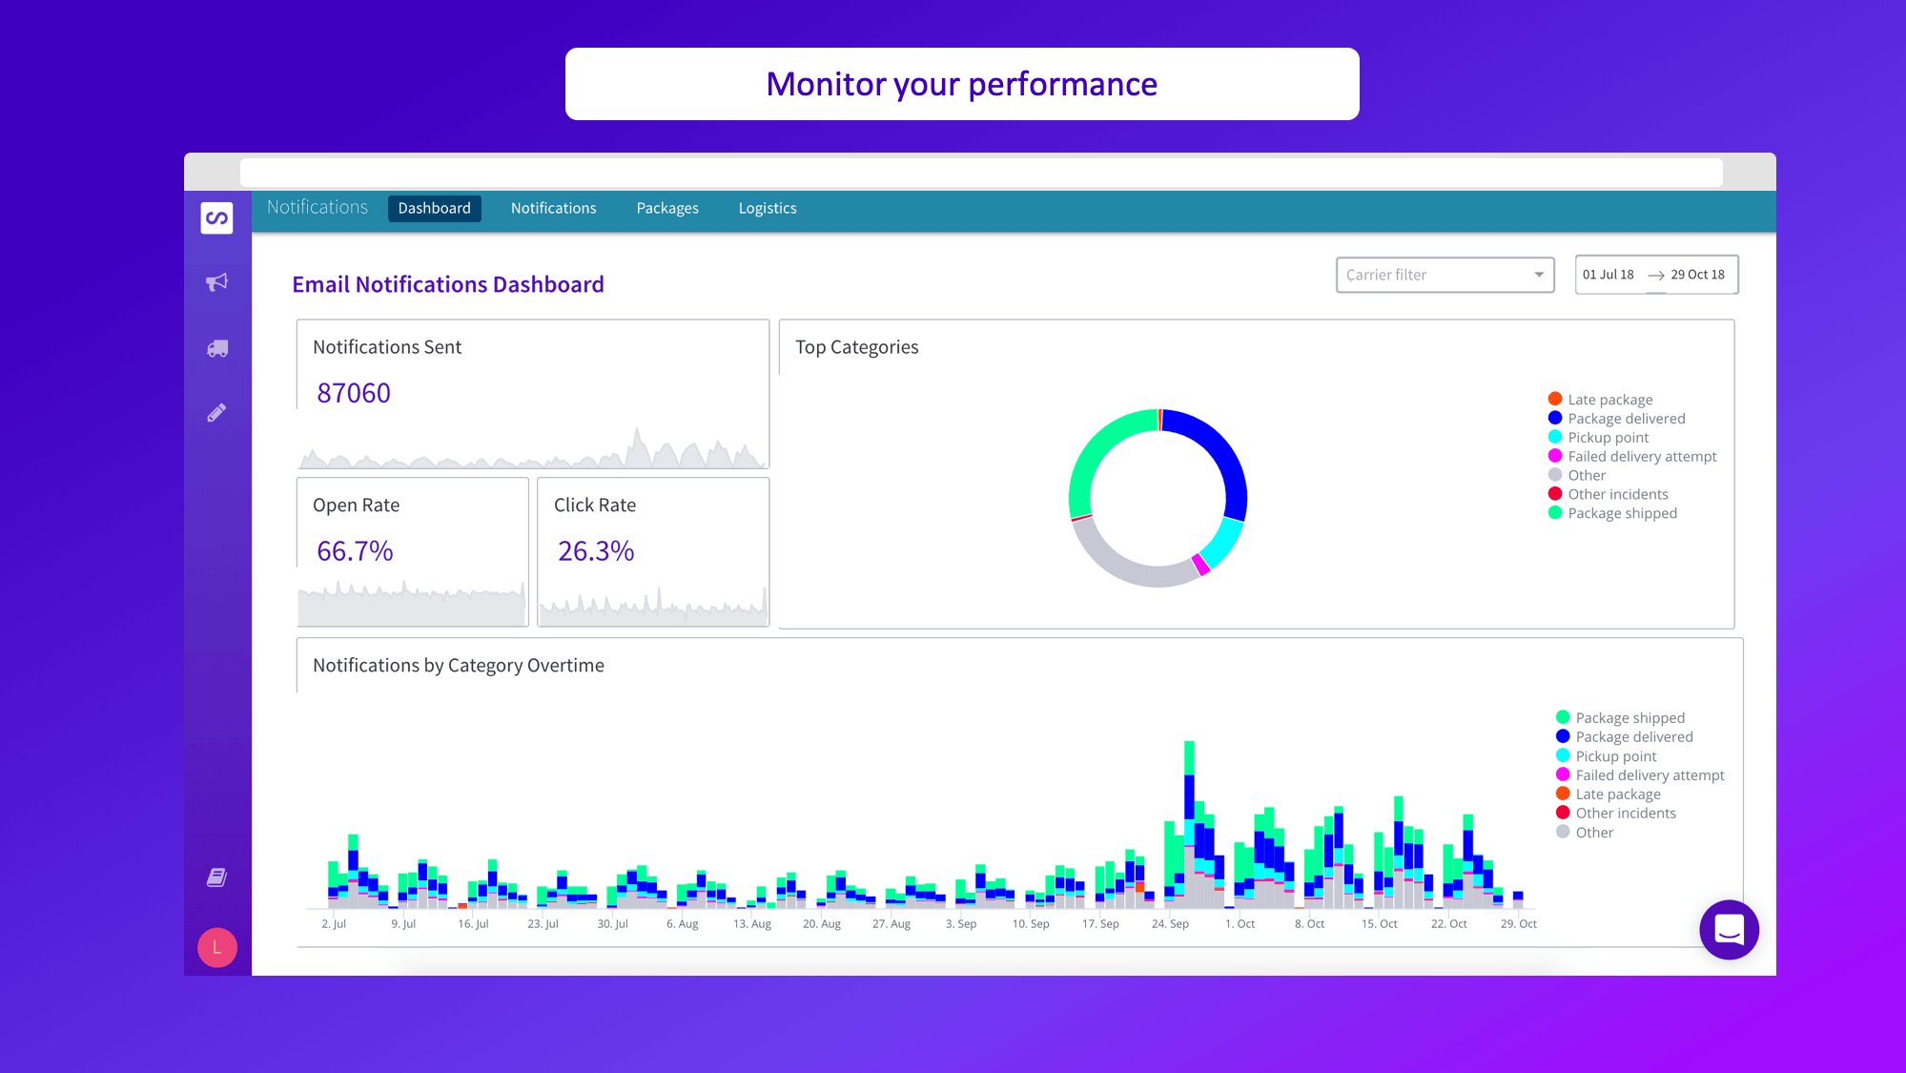Click the truck/logistics icon in sidebar

point(216,347)
